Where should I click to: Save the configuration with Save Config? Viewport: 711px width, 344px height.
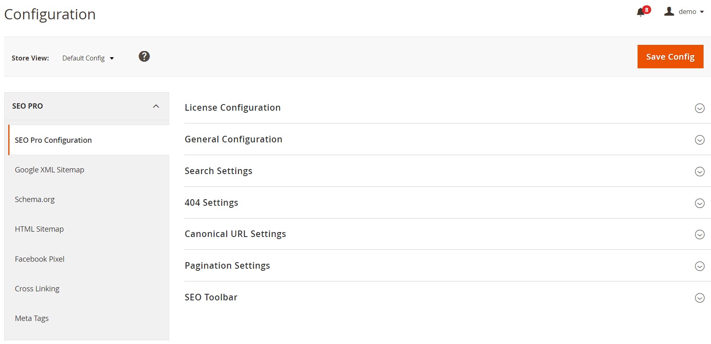click(x=670, y=56)
